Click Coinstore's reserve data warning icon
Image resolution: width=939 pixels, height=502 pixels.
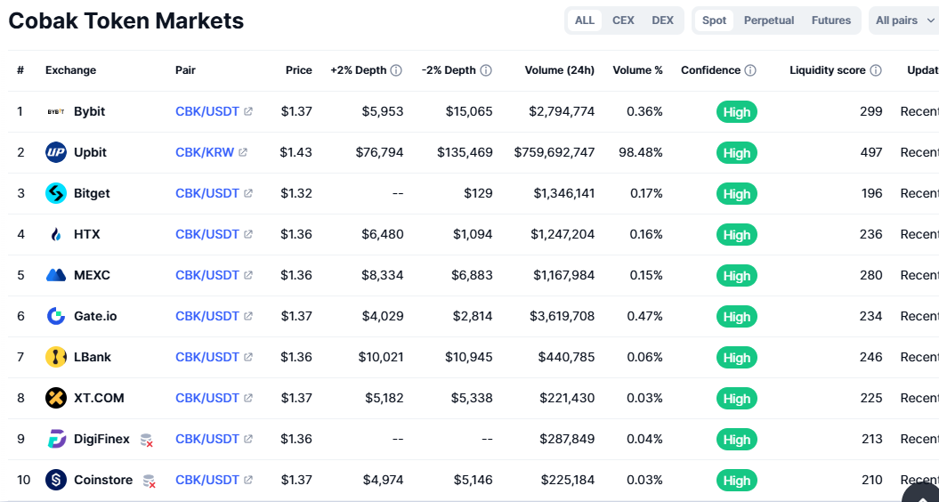(x=150, y=481)
